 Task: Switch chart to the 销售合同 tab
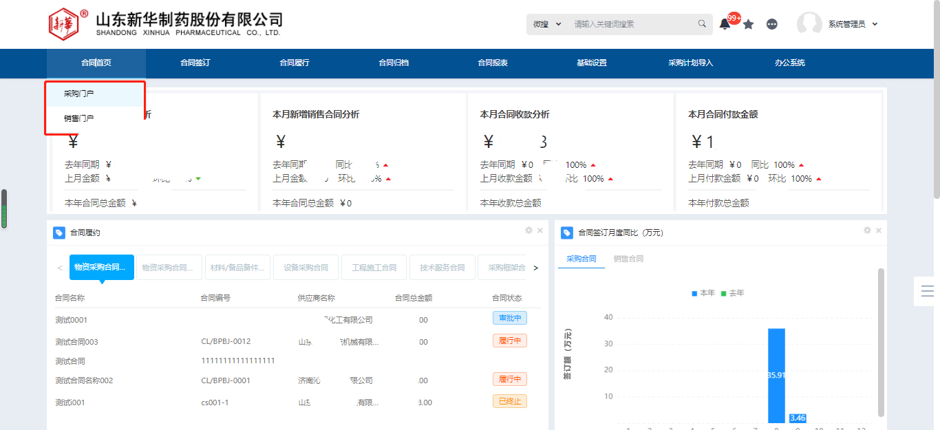pyautogui.click(x=628, y=259)
